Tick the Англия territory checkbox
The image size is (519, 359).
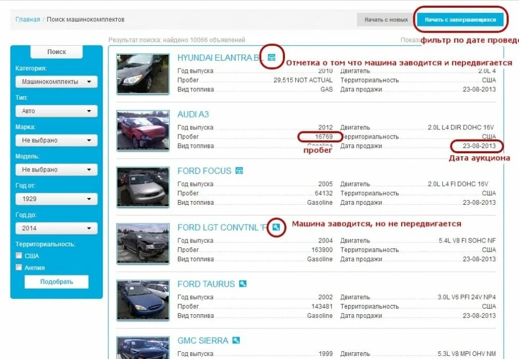coord(19,267)
